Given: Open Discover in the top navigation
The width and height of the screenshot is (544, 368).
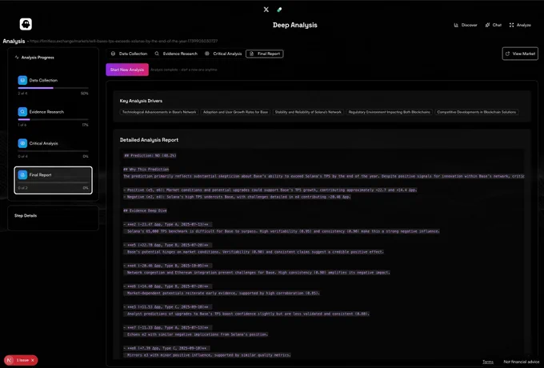Looking at the screenshot, I should click(466, 25).
